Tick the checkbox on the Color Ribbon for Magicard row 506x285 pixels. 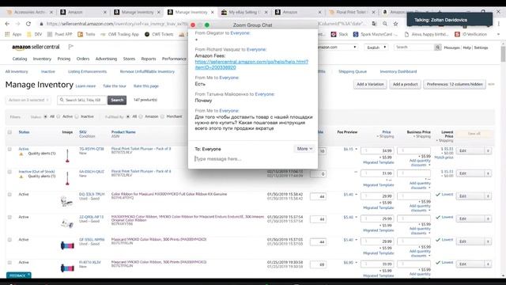point(9,195)
